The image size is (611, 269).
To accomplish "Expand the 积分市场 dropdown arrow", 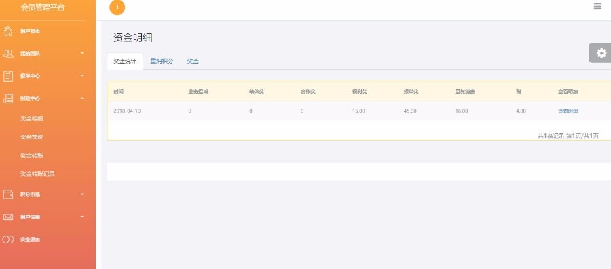I will (x=82, y=194).
